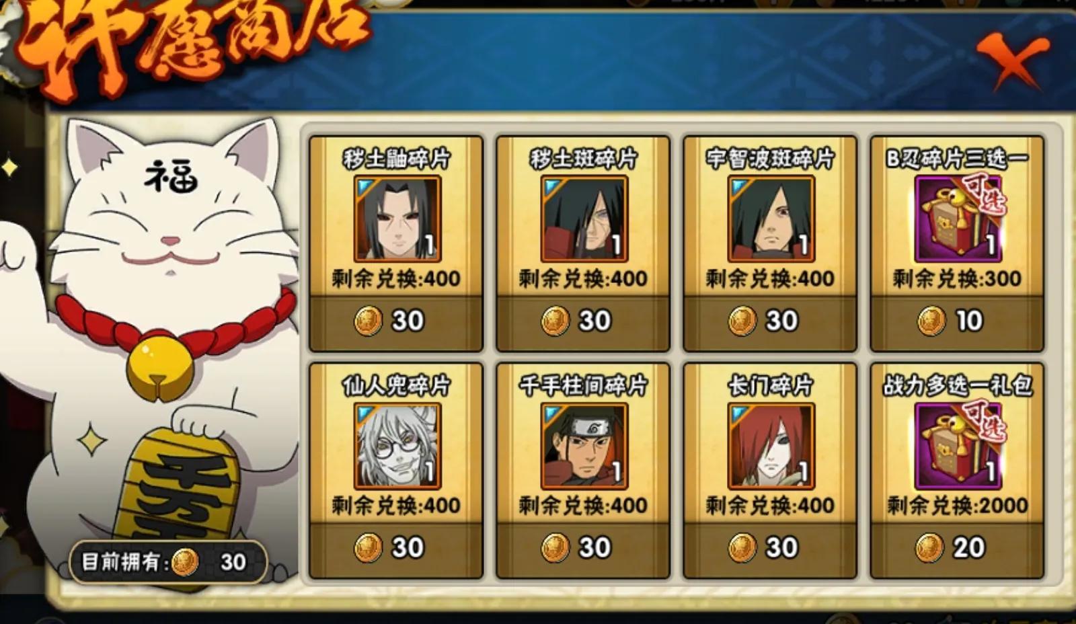Buy 长门碎片 for 30 coins

click(770, 548)
